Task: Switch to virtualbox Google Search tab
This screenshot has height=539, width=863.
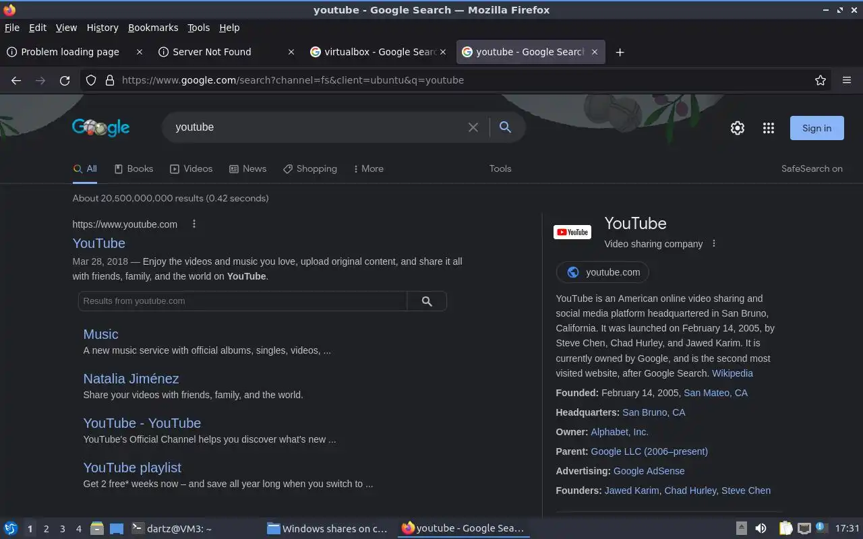Action: pyautogui.click(x=378, y=52)
